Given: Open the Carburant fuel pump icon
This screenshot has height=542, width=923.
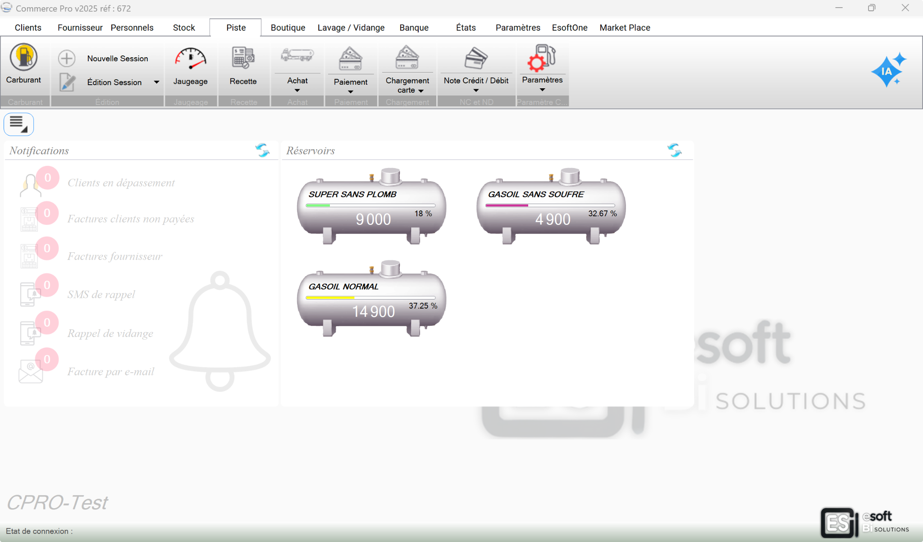Looking at the screenshot, I should pyautogui.click(x=23, y=57).
